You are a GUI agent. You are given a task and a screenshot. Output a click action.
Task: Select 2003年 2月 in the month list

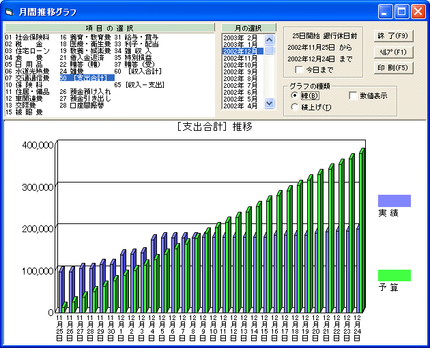click(x=240, y=37)
